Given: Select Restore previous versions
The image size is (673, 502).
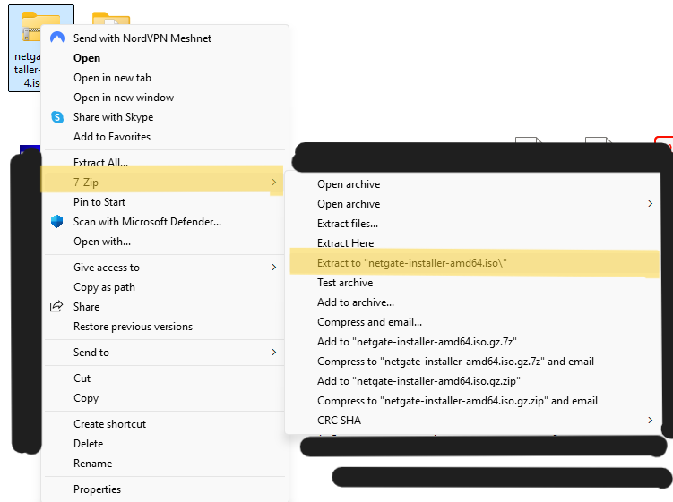Looking at the screenshot, I should point(165,327).
